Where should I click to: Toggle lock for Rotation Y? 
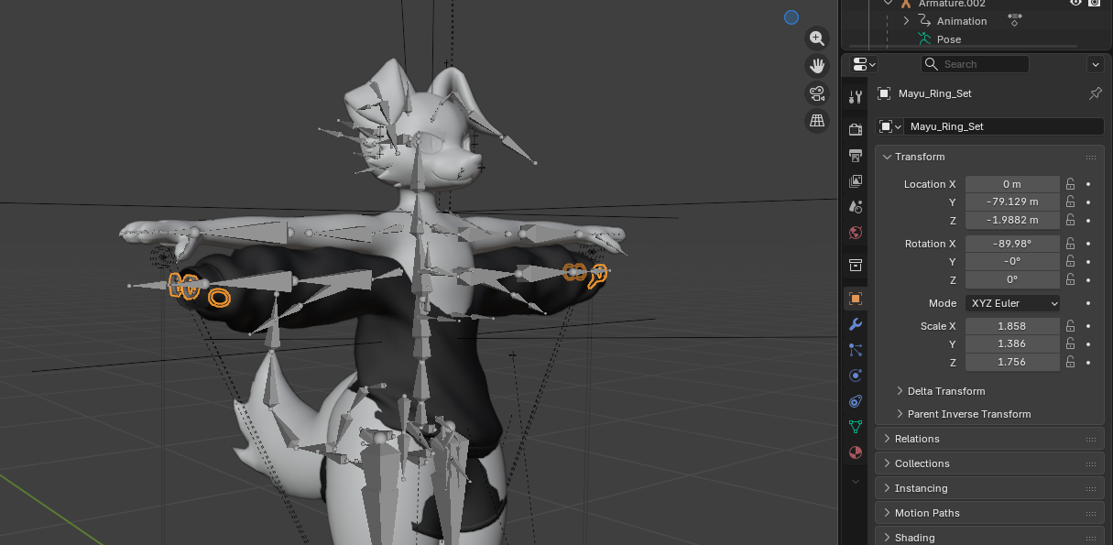(x=1070, y=262)
